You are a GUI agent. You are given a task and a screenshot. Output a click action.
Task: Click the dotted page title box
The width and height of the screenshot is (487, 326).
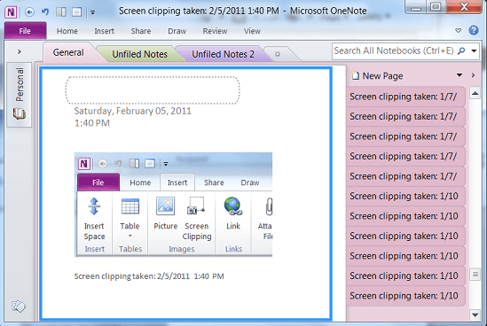coord(153,90)
